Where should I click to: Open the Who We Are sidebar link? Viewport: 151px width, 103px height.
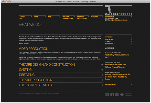[x=109, y=39]
